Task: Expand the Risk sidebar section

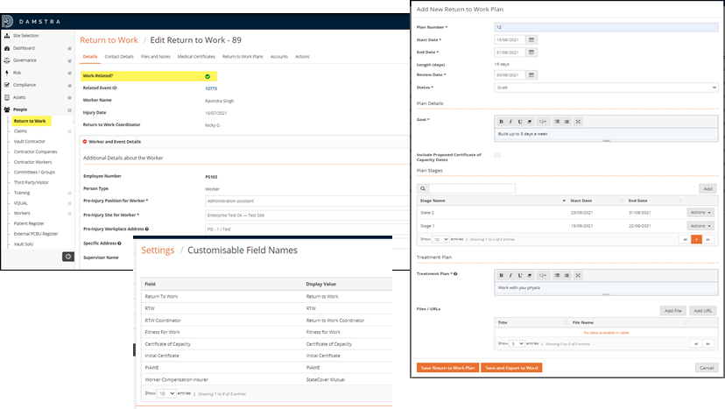Action: 69,73
